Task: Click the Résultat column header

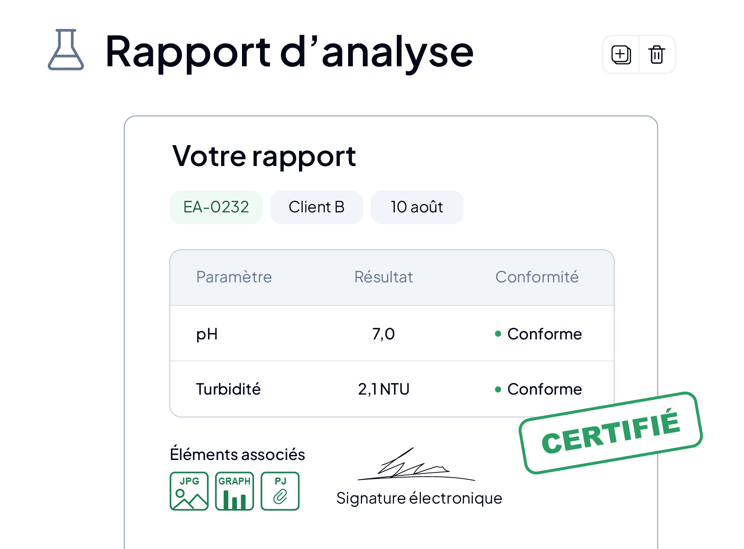Action: click(383, 277)
